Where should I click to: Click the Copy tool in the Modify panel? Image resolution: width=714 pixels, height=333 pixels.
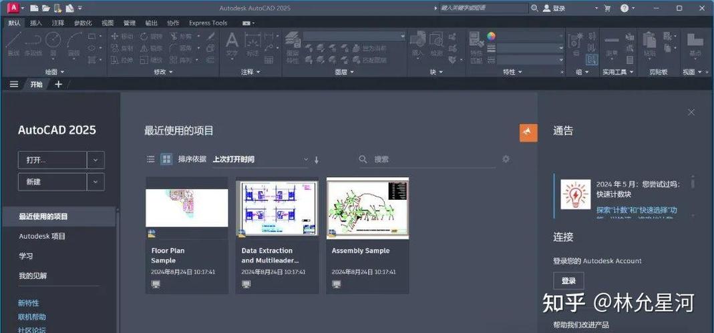point(122,48)
